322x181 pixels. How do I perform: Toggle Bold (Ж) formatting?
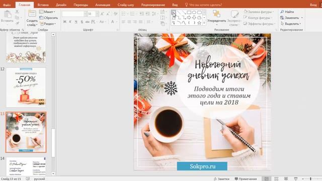coord(65,22)
